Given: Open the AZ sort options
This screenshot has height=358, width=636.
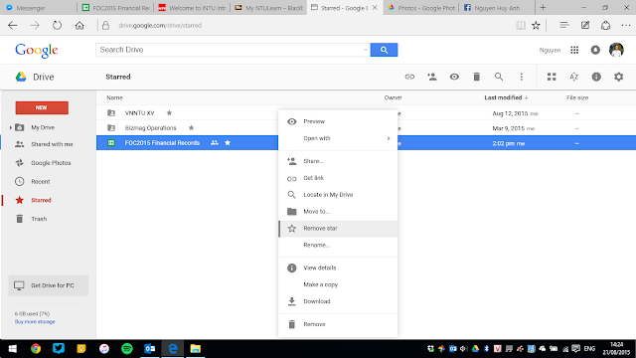Looking at the screenshot, I should pyautogui.click(x=574, y=77).
